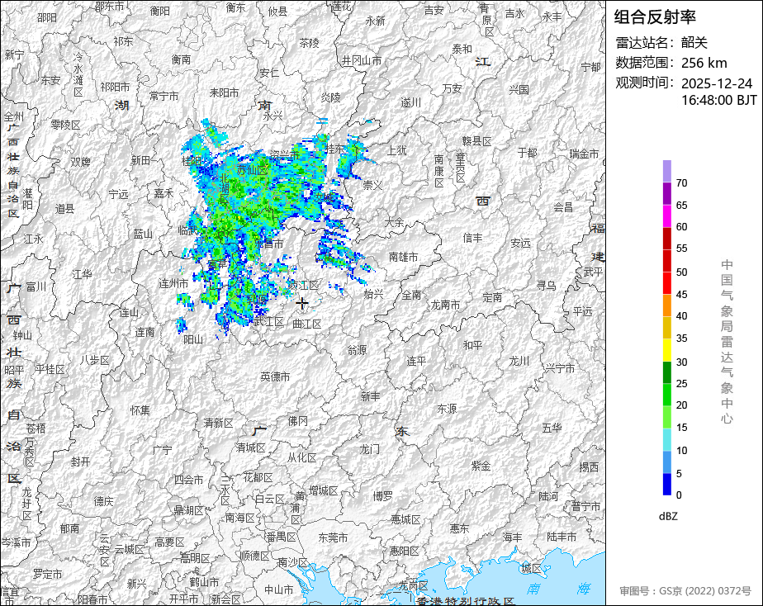This screenshot has height=606, width=763.
Task: Select the 博罗 map label
Action: [x=383, y=496]
